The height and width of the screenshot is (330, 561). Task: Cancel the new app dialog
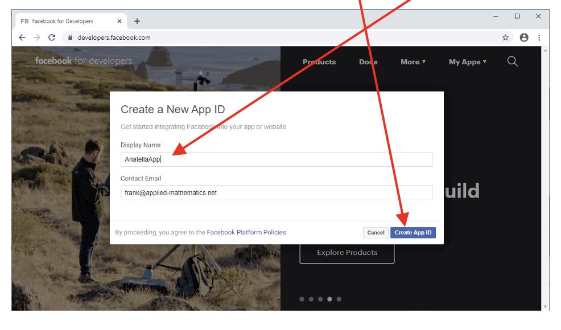pos(376,233)
